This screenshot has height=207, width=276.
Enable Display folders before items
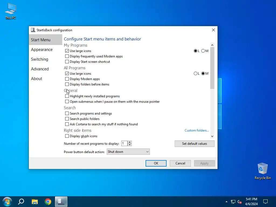(x=67, y=84)
